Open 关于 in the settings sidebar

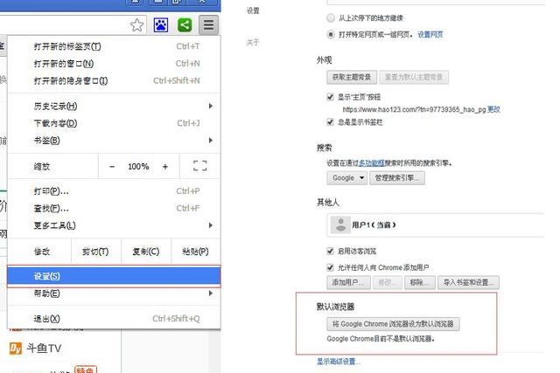253,43
